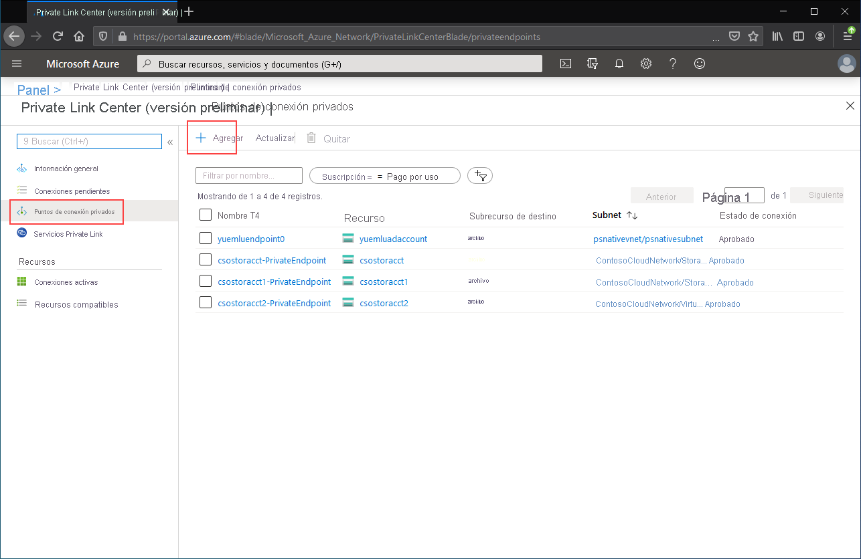The width and height of the screenshot is (861, 559).
Task: Open Conexiones activas under Recursos
Action: (66, 282)
